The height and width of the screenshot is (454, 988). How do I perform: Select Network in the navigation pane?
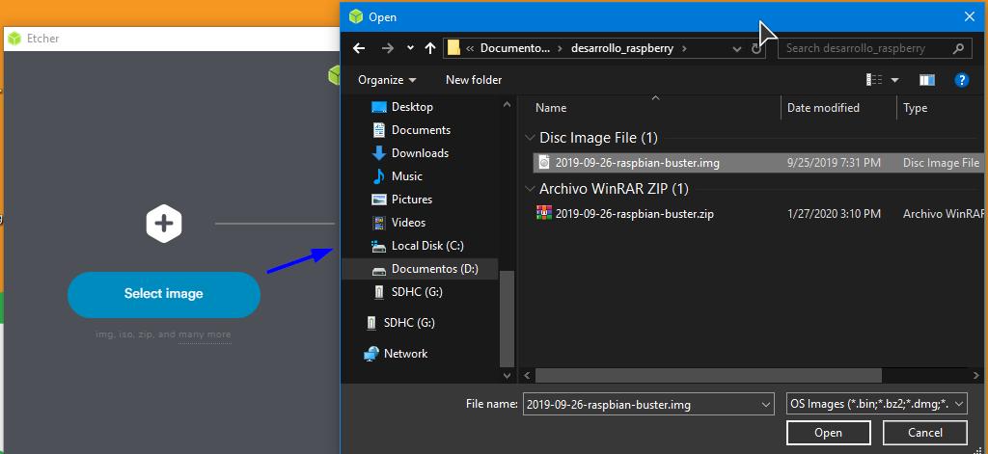(405, 354)
